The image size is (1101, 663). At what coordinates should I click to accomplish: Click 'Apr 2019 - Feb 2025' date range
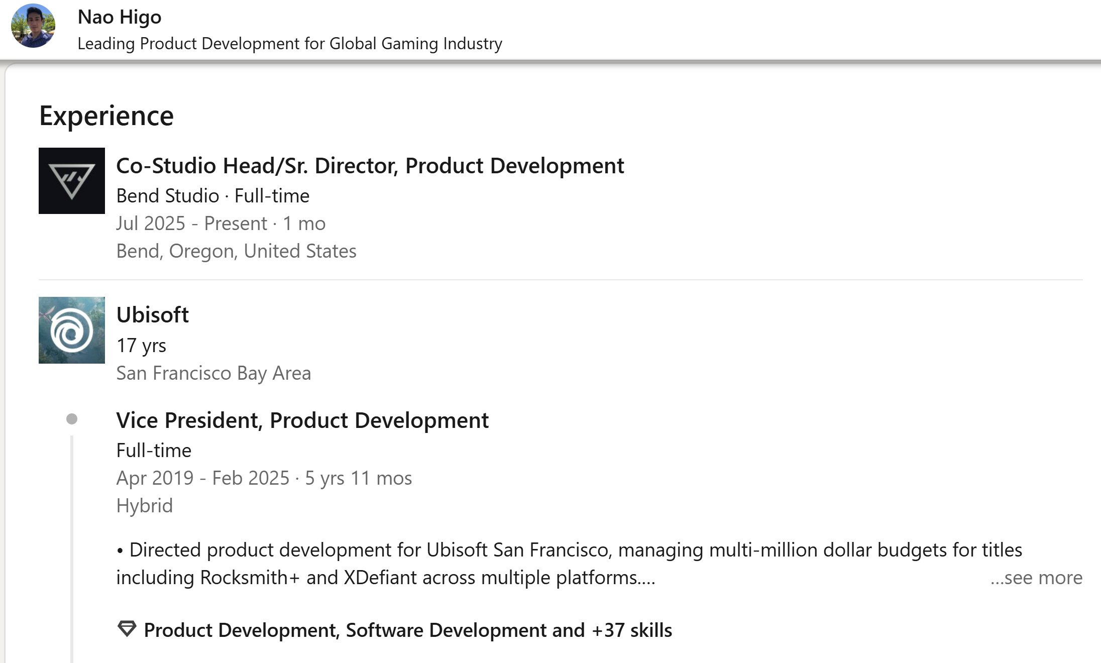click(203, 478)
